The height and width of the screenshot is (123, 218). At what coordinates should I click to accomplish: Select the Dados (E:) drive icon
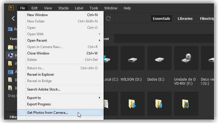[159, 60]
